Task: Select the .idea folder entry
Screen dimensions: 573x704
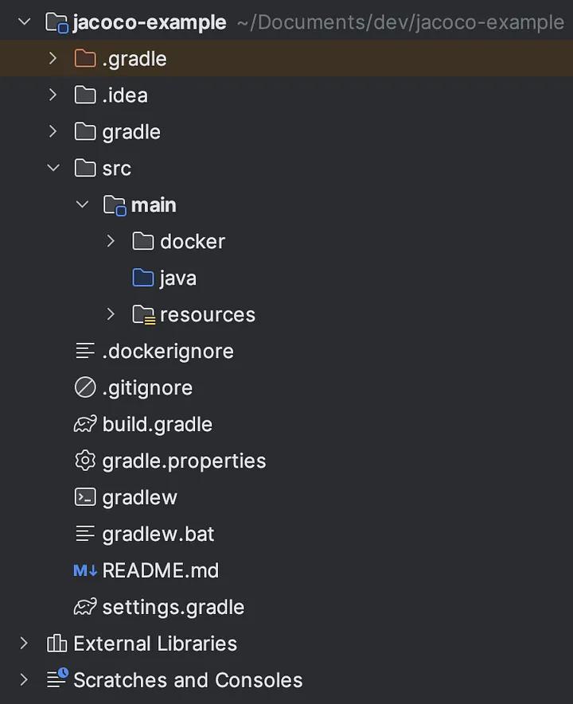Action: (125, 95)
